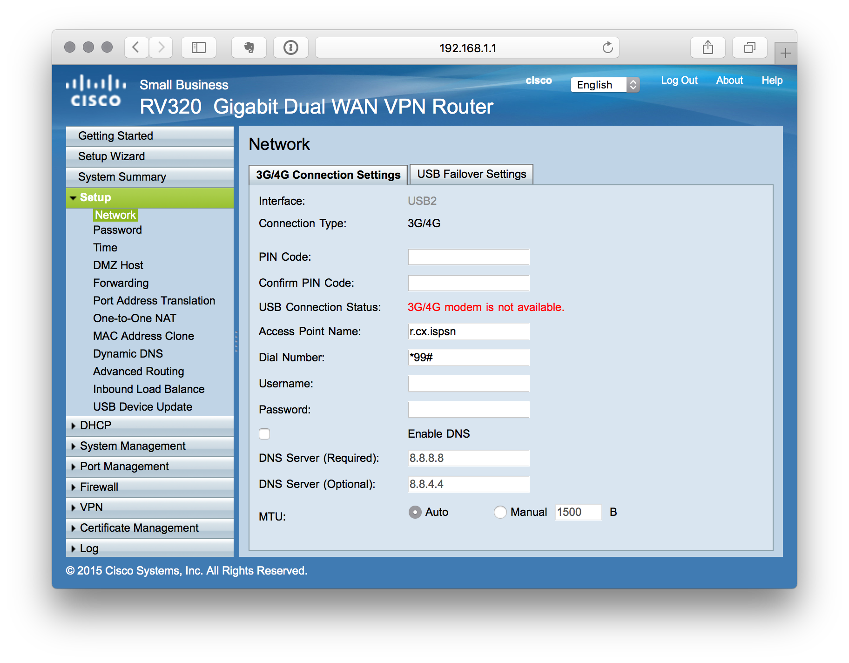Screen dimensions: 849x663
Task: Open the Help link
Action: [x=772, y=80]
